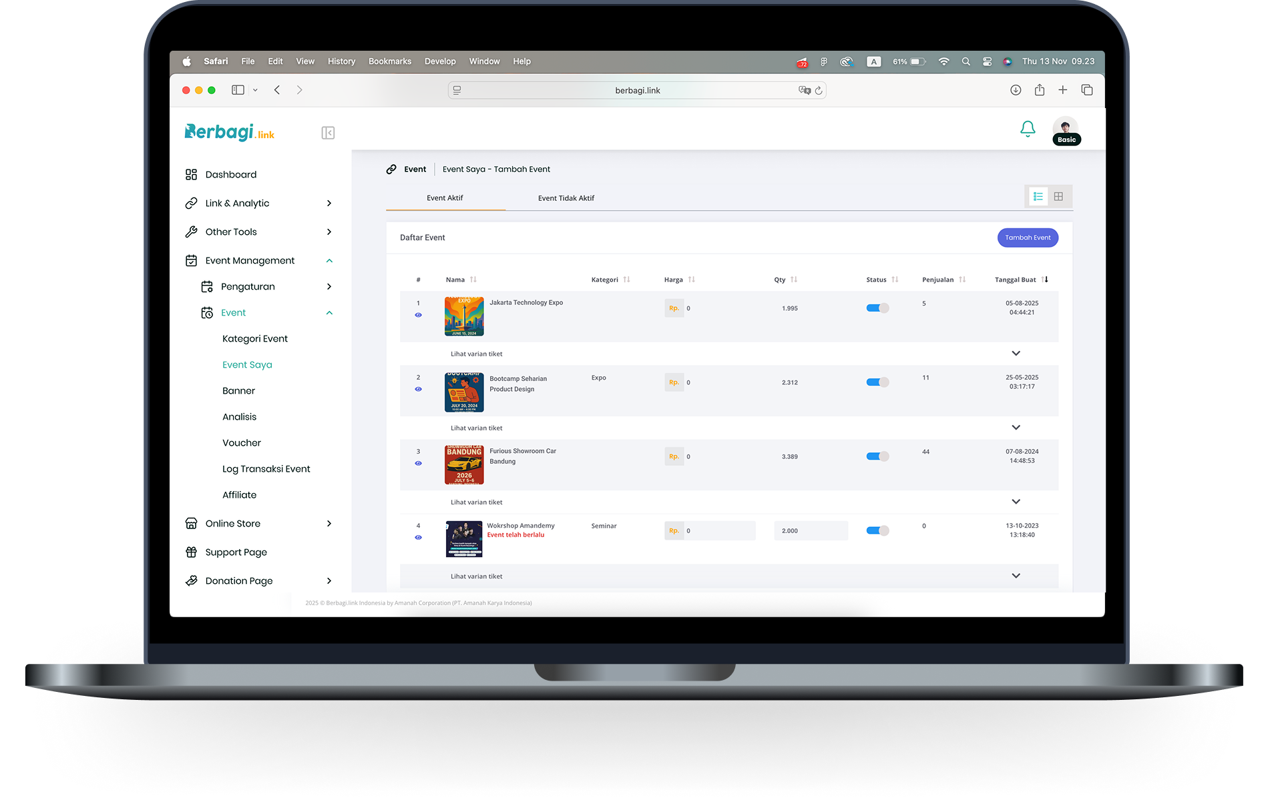Select the Link & Analytic sidebar icon
This screenshot has width=1270, height=802.
[x=191, y=203]
